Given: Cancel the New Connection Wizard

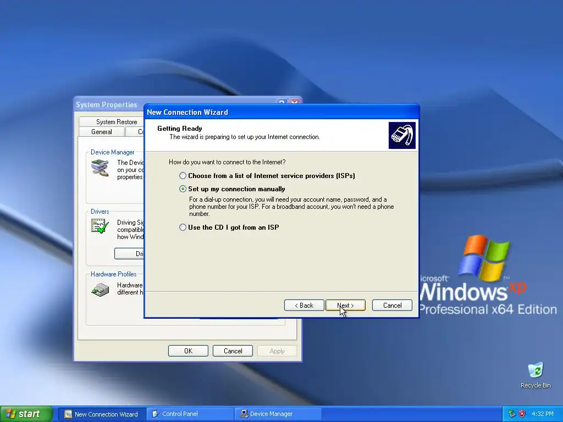Looking at the screenshot, I should click(x=392, y=306).
